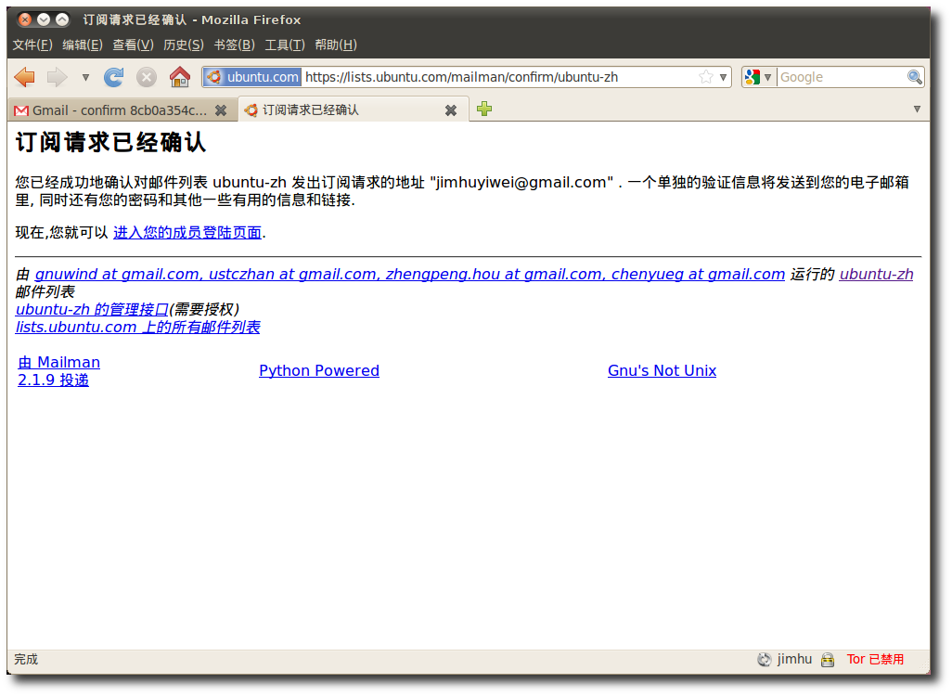Click the 由 Mailman 2.1.9 投递 link
Viewport: 952px width, 696px height.
(58, 371)
